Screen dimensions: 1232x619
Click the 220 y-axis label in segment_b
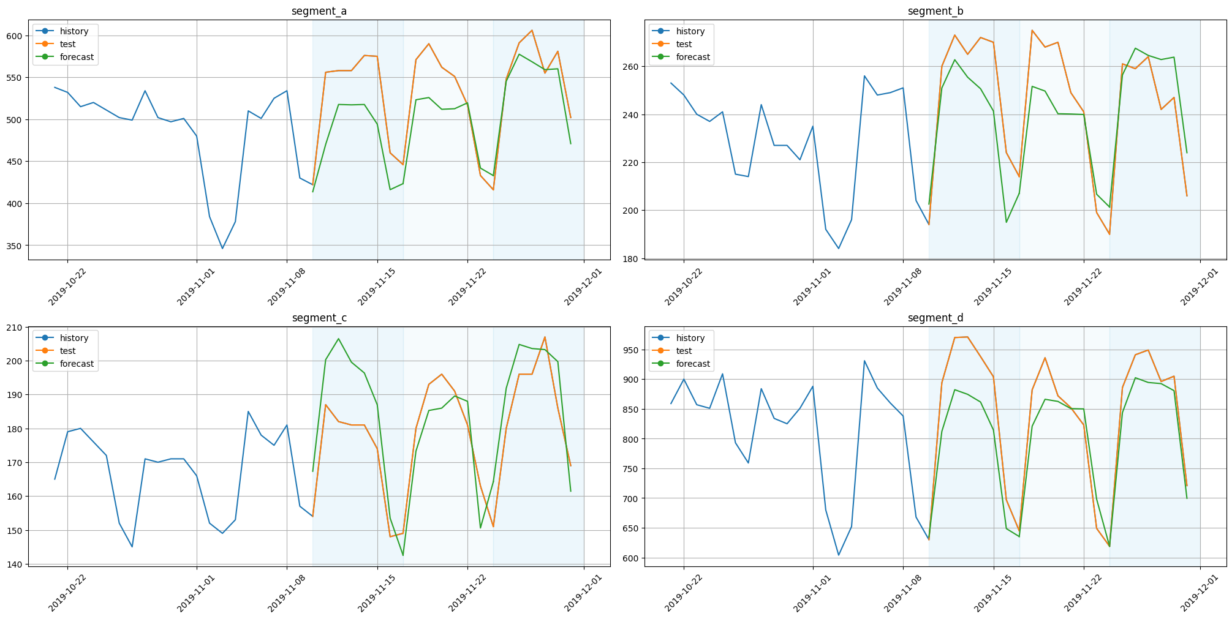[631, 163]
